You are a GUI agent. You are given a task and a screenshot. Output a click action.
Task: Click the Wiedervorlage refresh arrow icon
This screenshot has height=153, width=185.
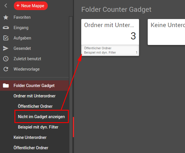6,69
